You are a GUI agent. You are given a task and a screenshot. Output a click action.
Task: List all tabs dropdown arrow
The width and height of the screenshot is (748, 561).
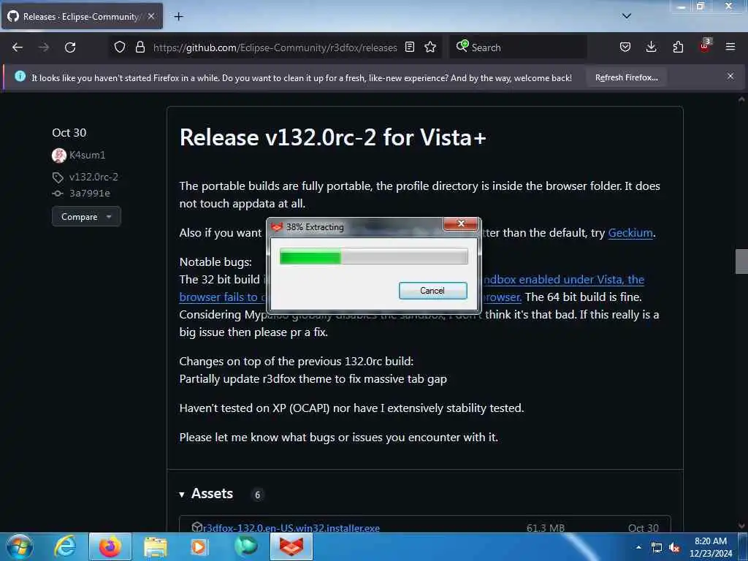[x=626, y=16]
